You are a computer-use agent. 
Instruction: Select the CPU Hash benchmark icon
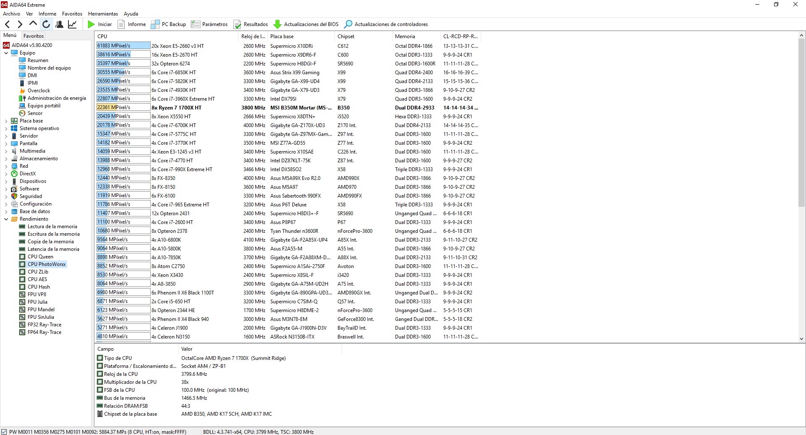pyautogui.click(x=22, y=287)
